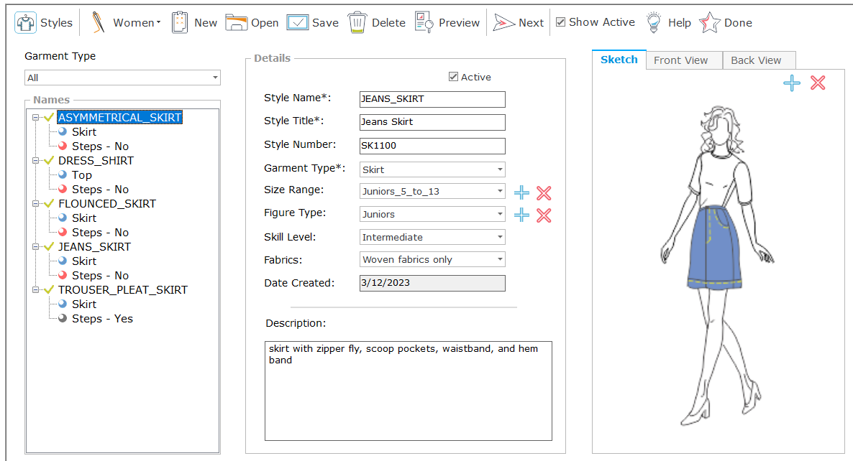
Task: Add a sketch with the plus icon
Action: [792, 83]
